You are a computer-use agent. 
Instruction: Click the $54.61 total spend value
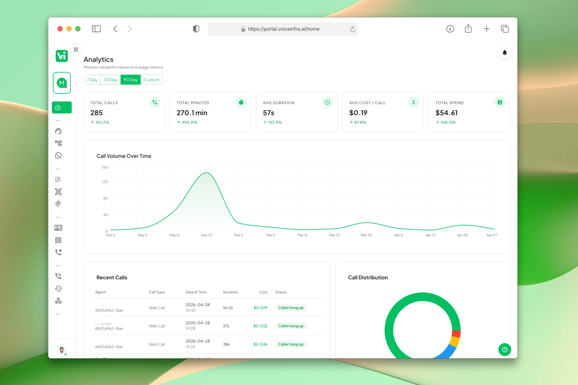446,113
